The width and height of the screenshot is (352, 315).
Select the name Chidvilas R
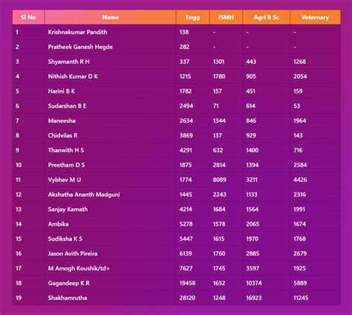[x=62, y=135]
